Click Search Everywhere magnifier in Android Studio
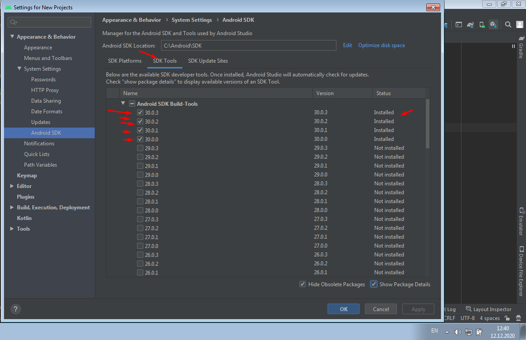 coord(508,24)
